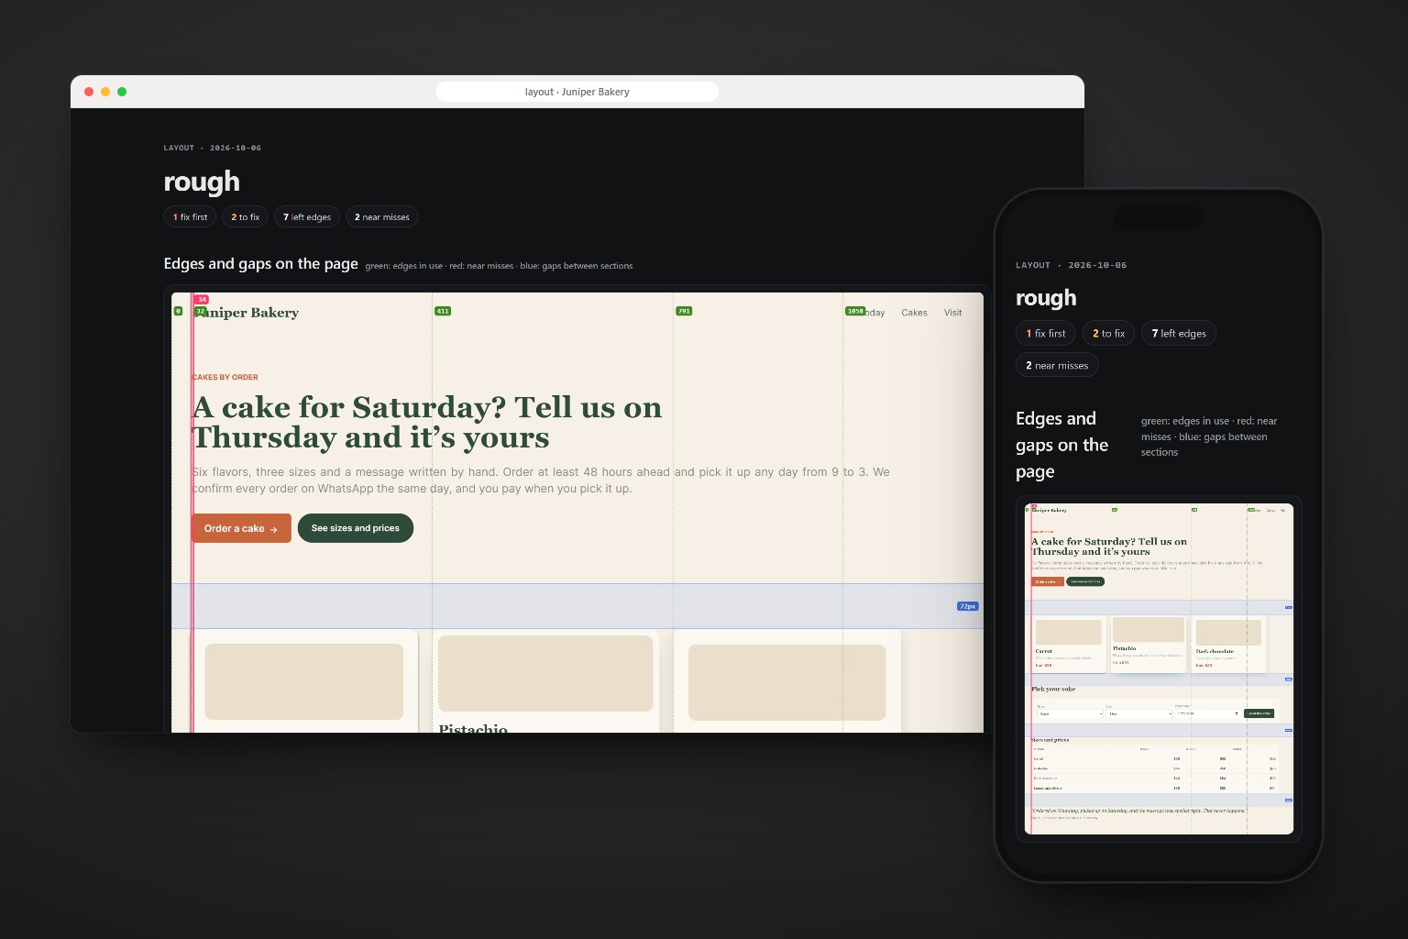
Task: Tap the "7 left edges" pill on the phone
Action: (x=1179, y=334)
